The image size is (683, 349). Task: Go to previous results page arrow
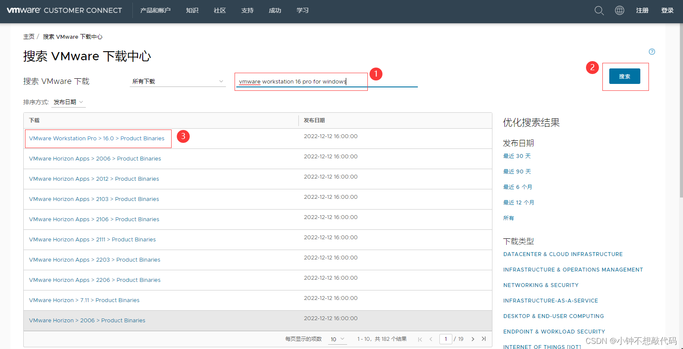[431, 339]
